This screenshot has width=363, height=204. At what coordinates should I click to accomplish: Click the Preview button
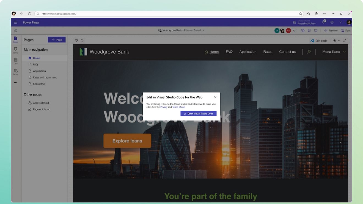pos(331,30)
